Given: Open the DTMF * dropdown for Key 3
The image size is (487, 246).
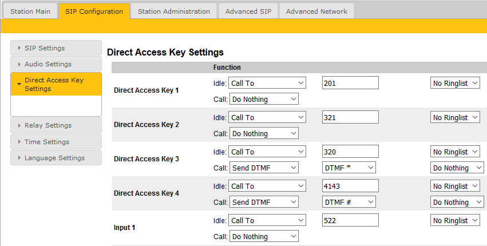Looking at the screenshot, I should click(x=349, y=168).
